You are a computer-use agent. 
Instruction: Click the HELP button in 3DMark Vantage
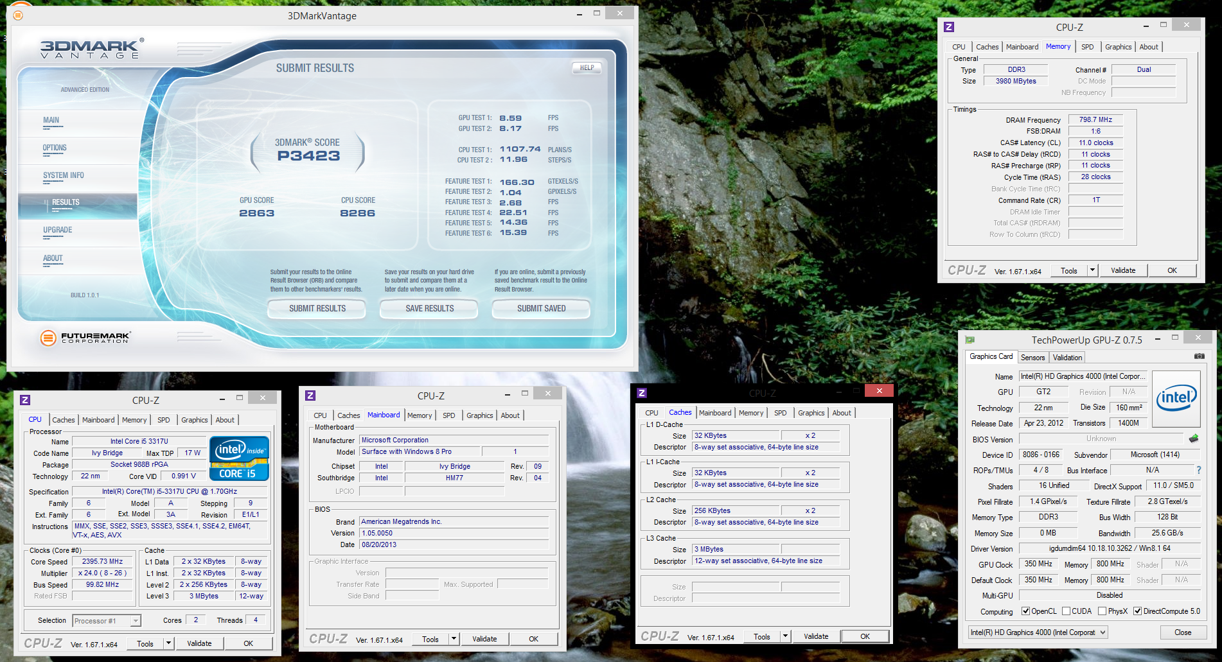coord(587,67)
